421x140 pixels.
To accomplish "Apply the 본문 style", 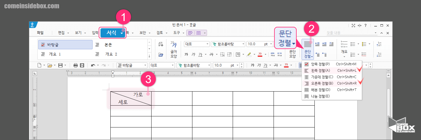I will pos(120,45).
